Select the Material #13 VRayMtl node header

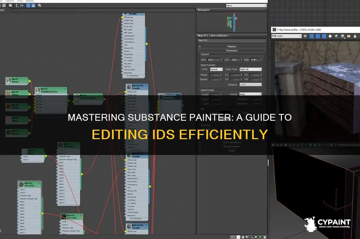(137, 87)
